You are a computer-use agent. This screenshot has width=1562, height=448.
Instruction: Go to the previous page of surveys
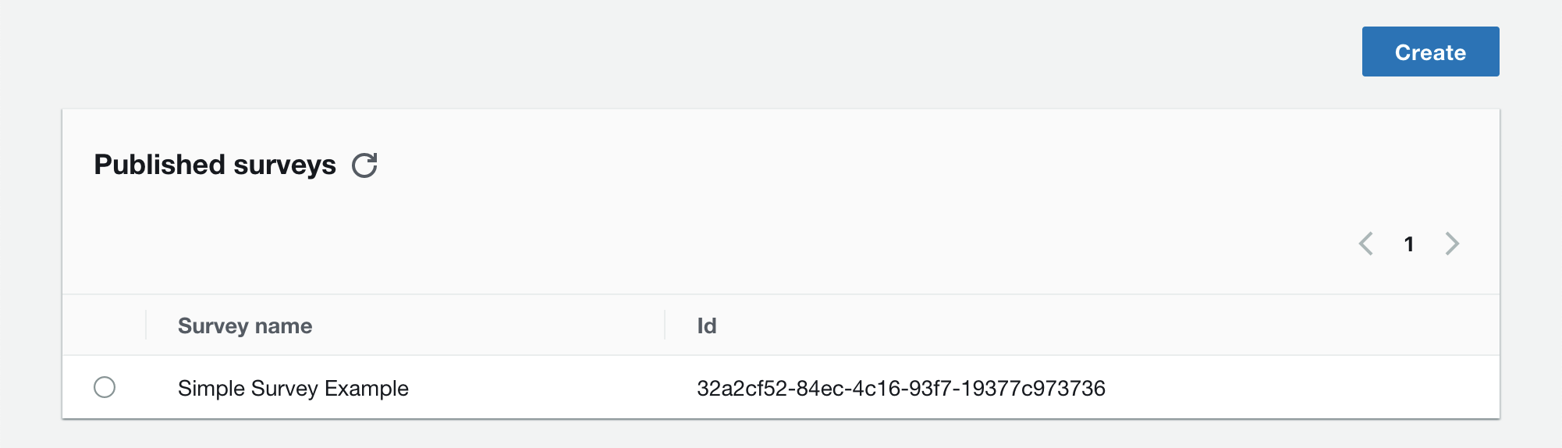[x=1366, y=244]
